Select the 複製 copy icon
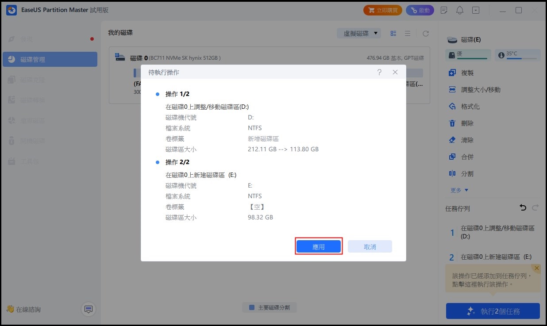Viewport: 547px width, 326px height. point(452,73)
